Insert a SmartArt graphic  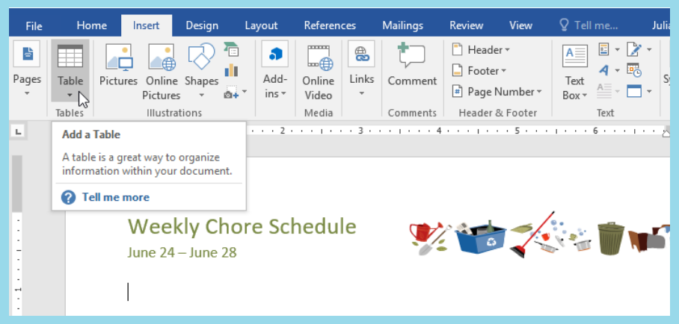(232, 49)
